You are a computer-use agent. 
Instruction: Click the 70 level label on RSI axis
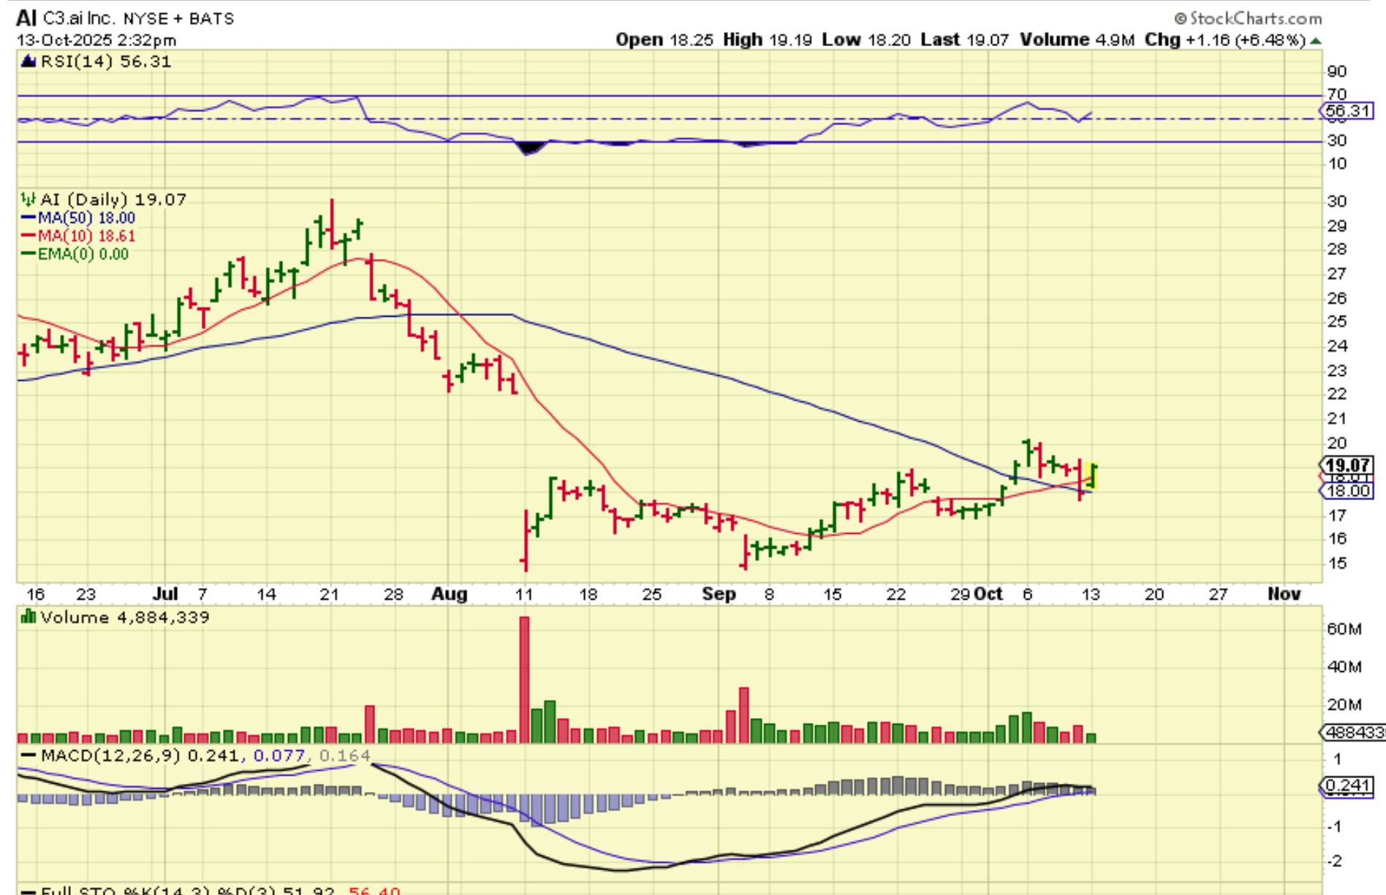(1337, 94)
